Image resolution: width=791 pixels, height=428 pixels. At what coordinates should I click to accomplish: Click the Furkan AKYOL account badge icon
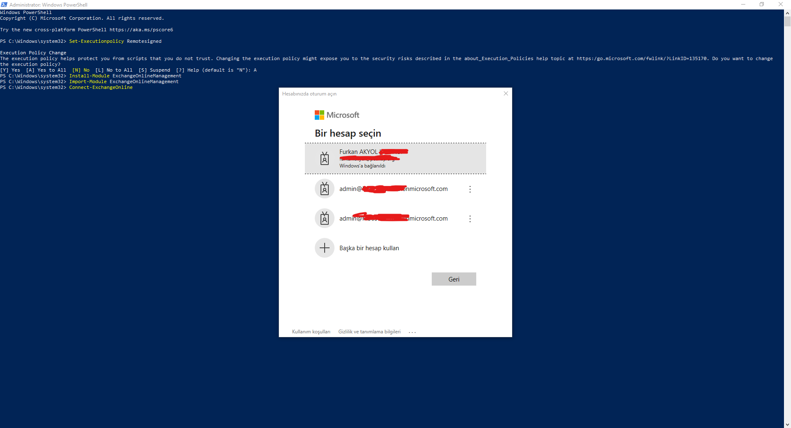click(x=325, y=158)
